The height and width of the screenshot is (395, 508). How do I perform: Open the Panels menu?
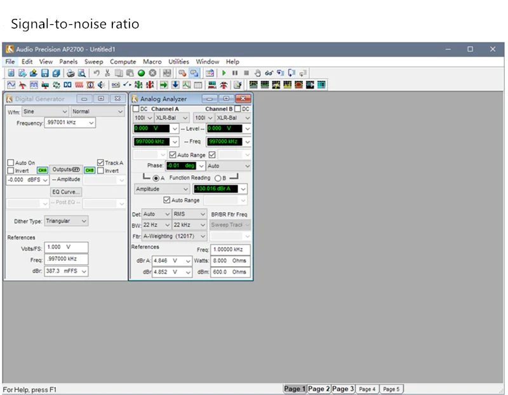(69, 62)
